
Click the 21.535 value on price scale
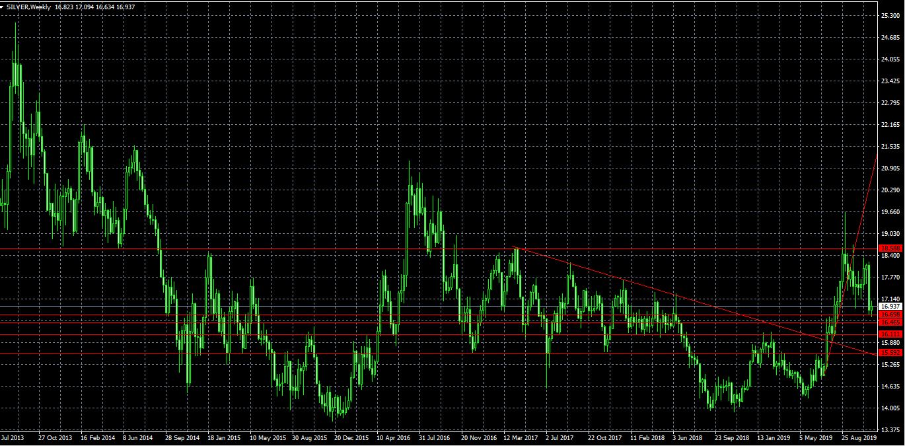point(890,146)
